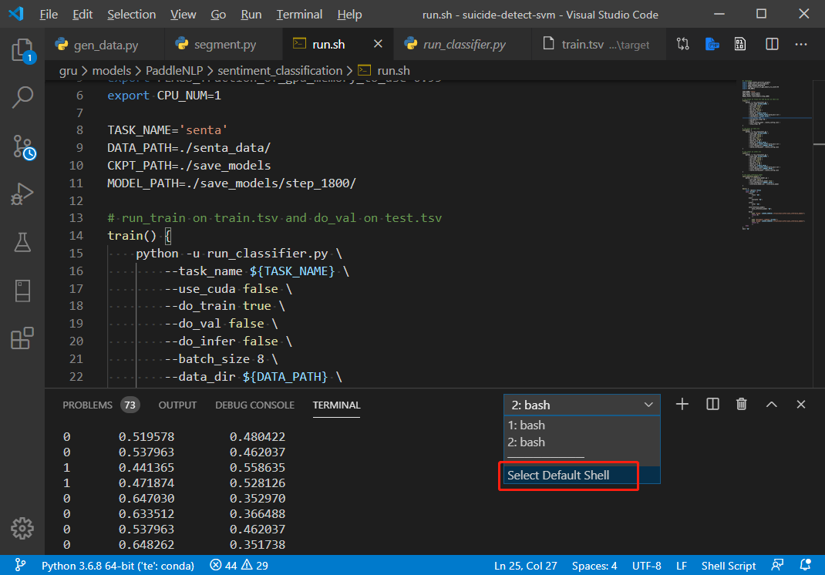This screenshot has width=825, height=575.
Task: Click line number 14 in gutter
Action: click(76, 236)
